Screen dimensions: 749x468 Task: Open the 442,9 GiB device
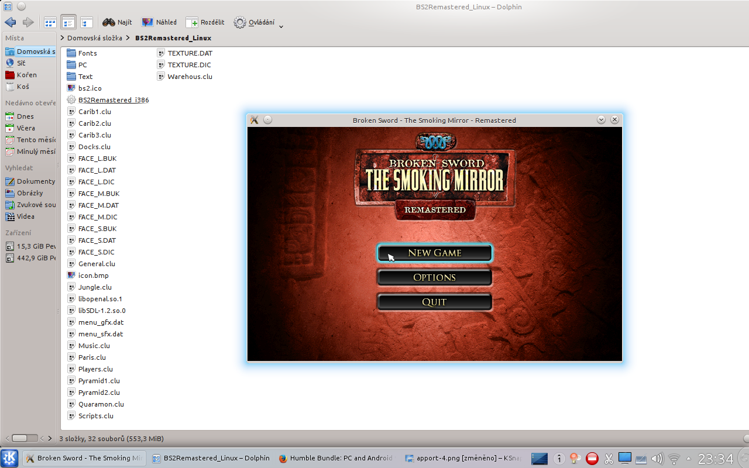(x=29, y=258)
